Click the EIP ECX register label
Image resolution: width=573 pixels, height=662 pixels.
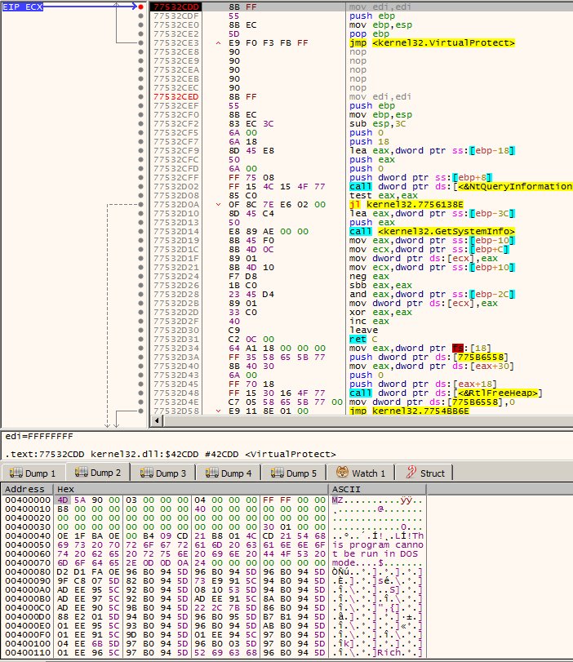(x=22, y=7)
